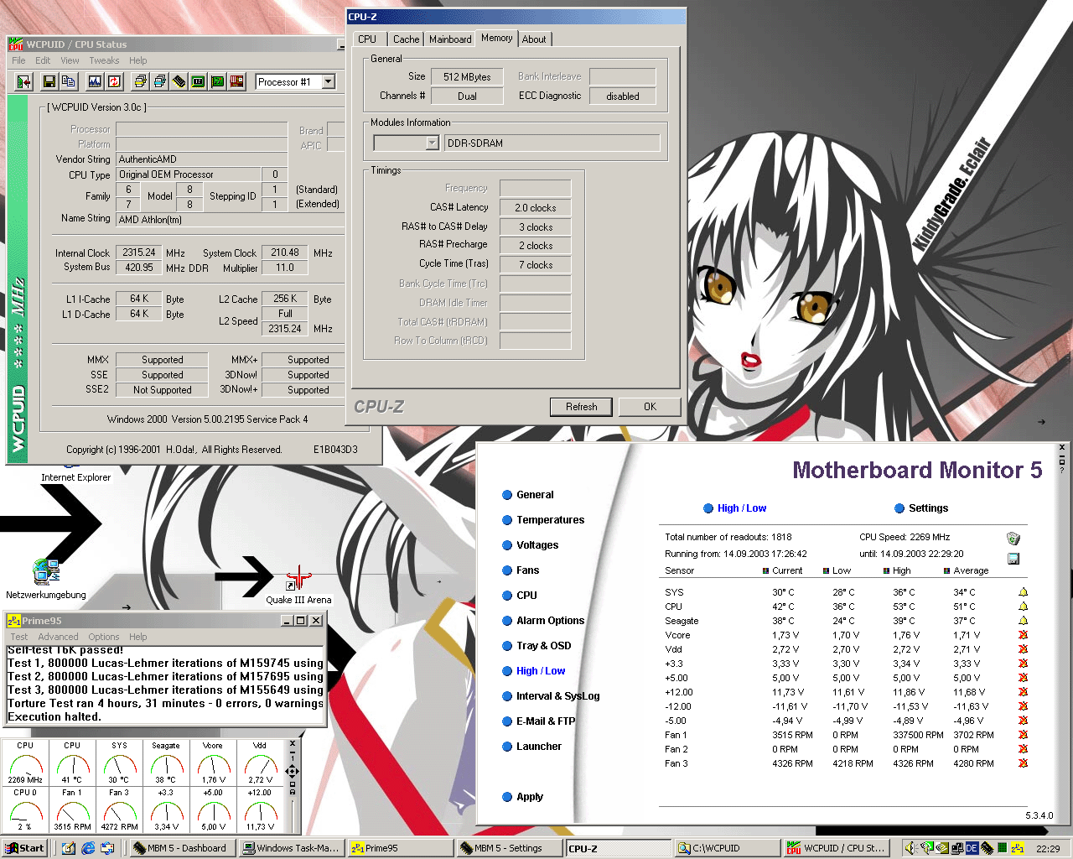Switch to the Cache tab in CPU-Z

pos(407,39)
